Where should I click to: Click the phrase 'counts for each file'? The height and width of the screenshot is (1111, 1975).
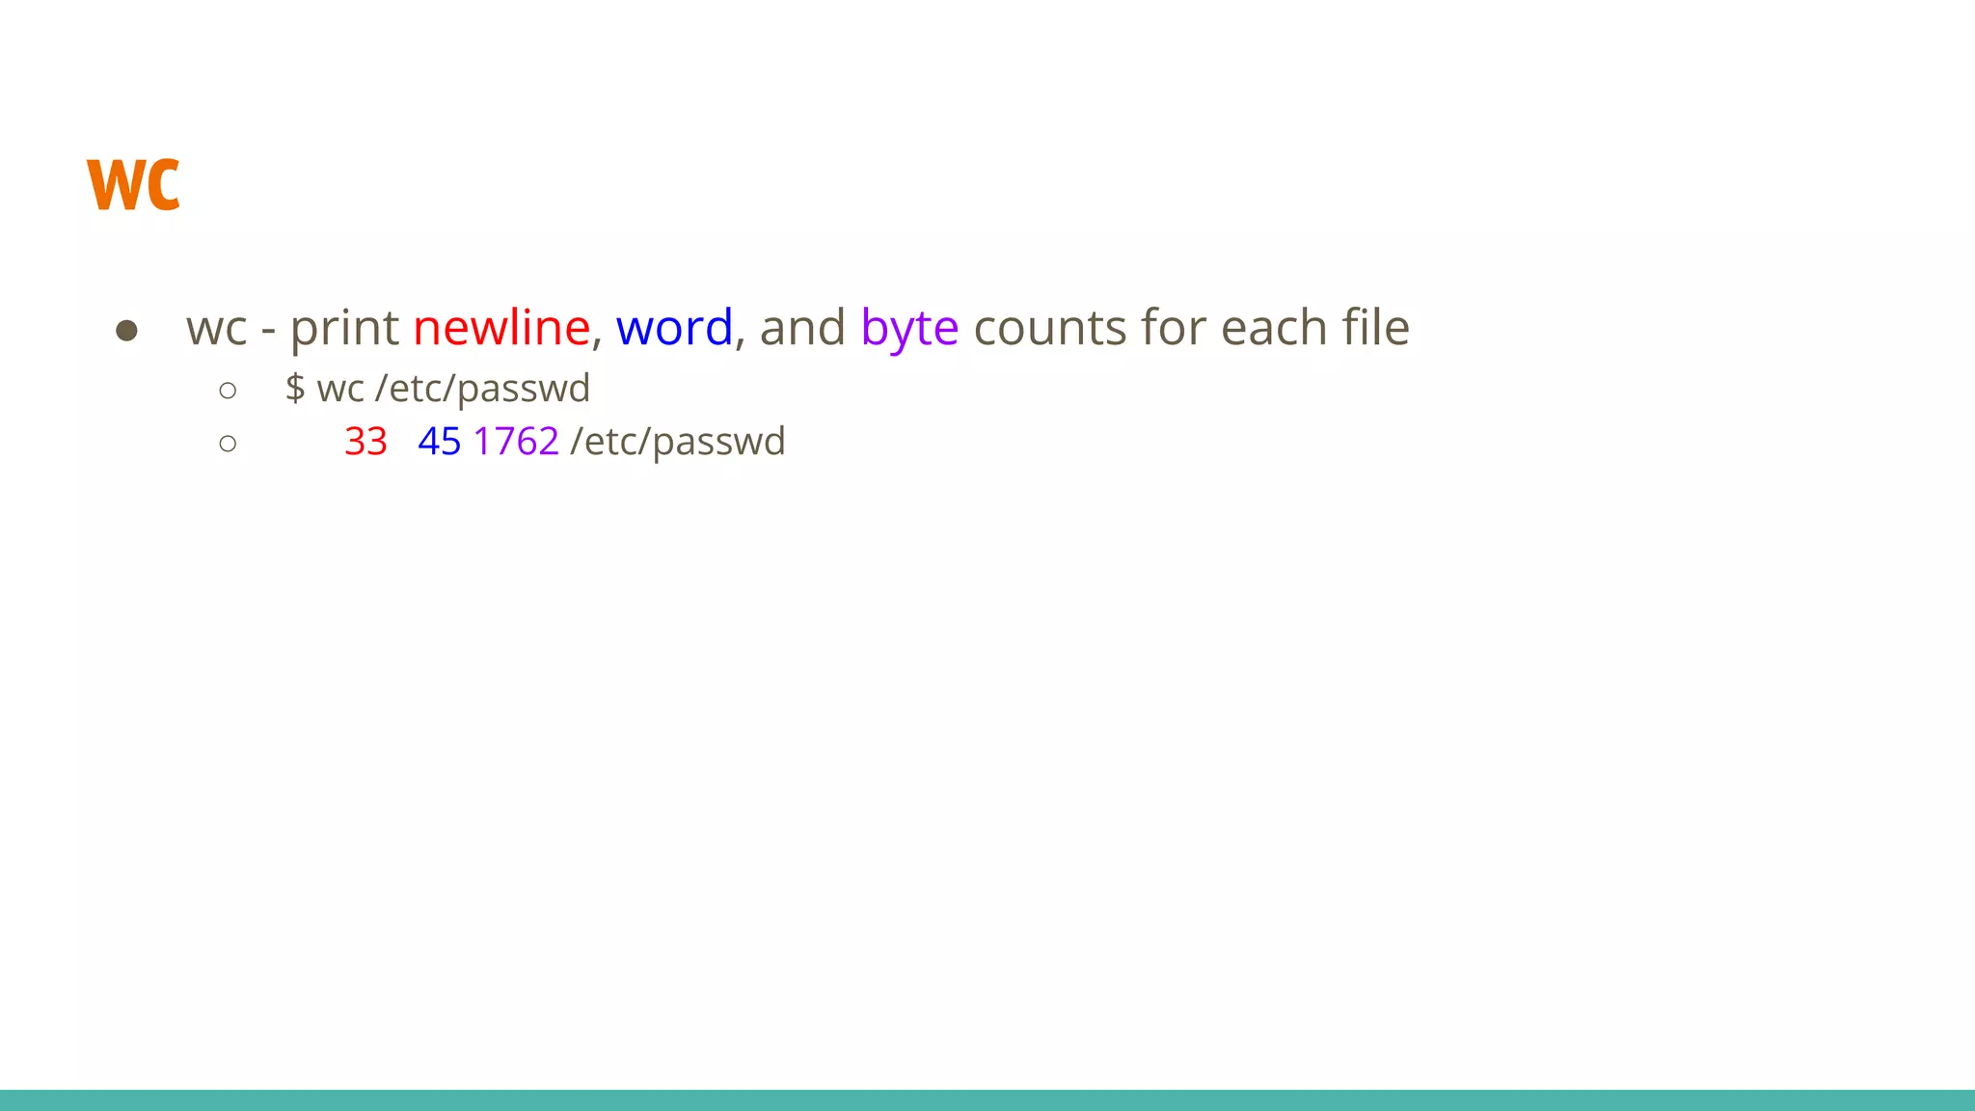pos(1192,328)
